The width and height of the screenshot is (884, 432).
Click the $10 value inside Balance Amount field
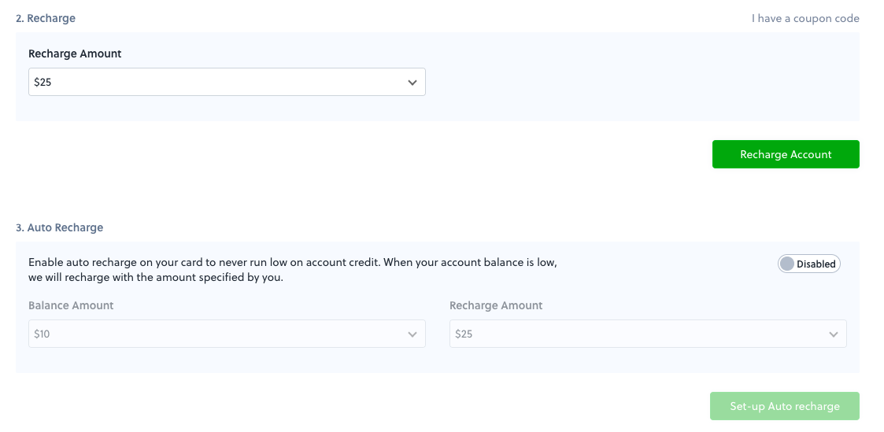(42, 334)
